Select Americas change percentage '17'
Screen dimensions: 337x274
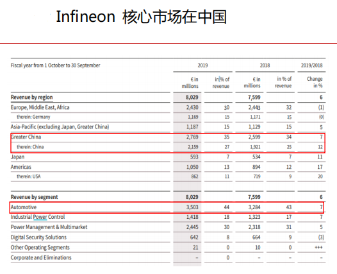[320, 167]
